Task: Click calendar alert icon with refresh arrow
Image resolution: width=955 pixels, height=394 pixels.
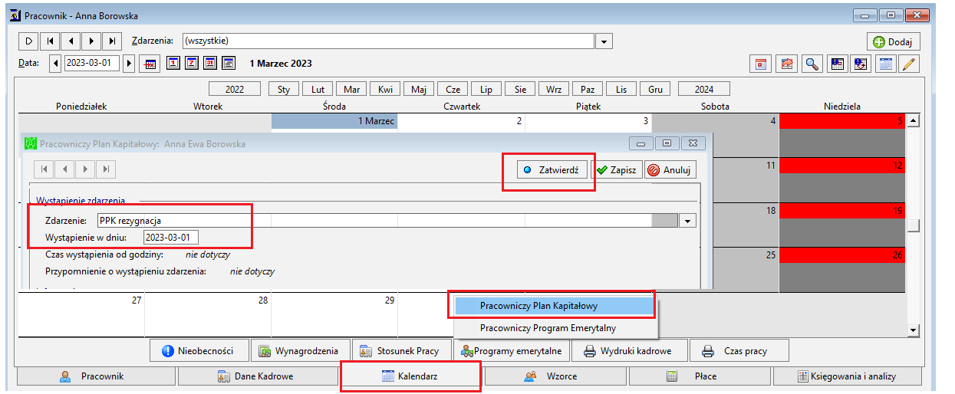Action: tap(861, 64)
